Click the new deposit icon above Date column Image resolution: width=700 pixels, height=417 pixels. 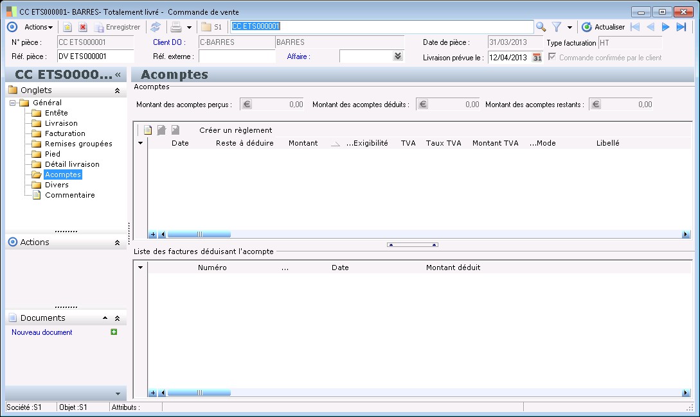click(x=148, y=130)
